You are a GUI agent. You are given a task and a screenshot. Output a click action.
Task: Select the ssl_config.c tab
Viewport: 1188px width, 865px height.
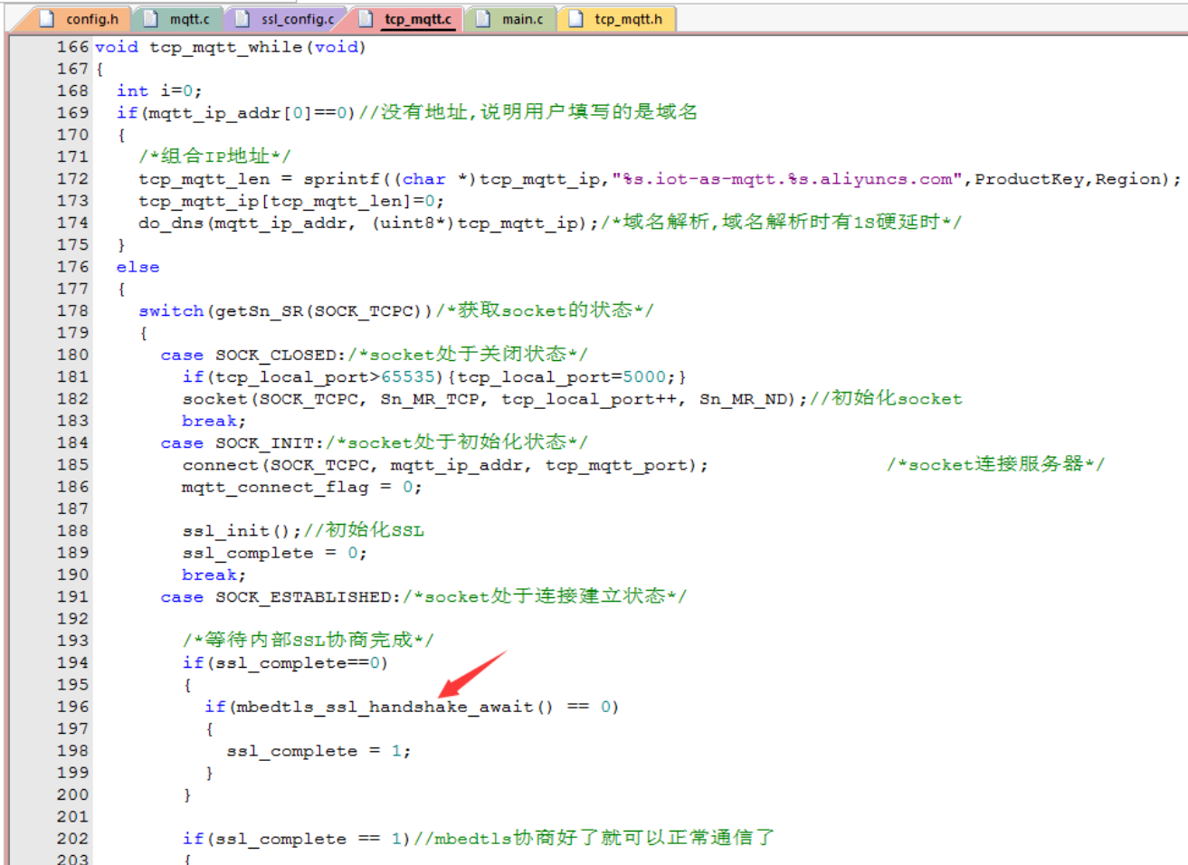click(x=297, y=19)
